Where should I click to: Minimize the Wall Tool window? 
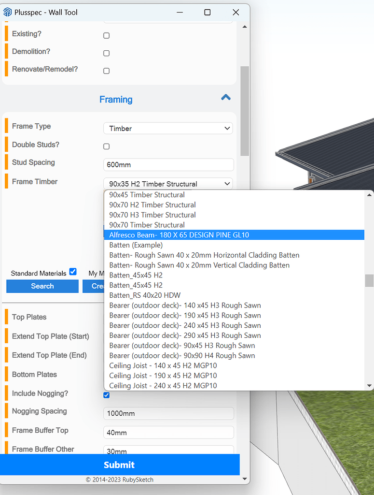(179, 12)
